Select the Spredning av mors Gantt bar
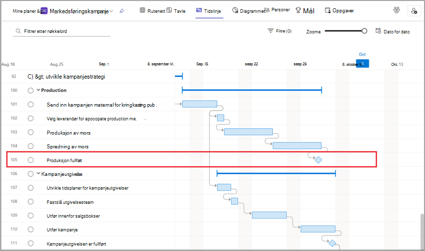The image size is (425, 251). coord(297,146)
